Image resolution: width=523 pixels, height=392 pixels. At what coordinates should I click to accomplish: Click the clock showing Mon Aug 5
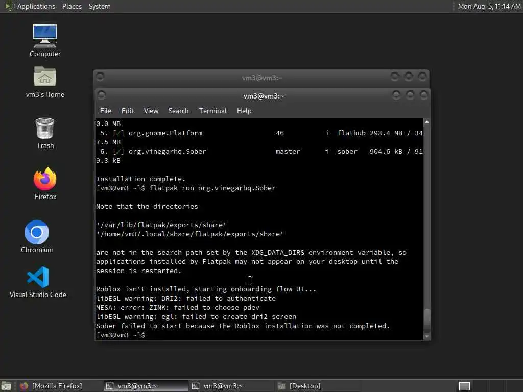[x=489, y=6]
